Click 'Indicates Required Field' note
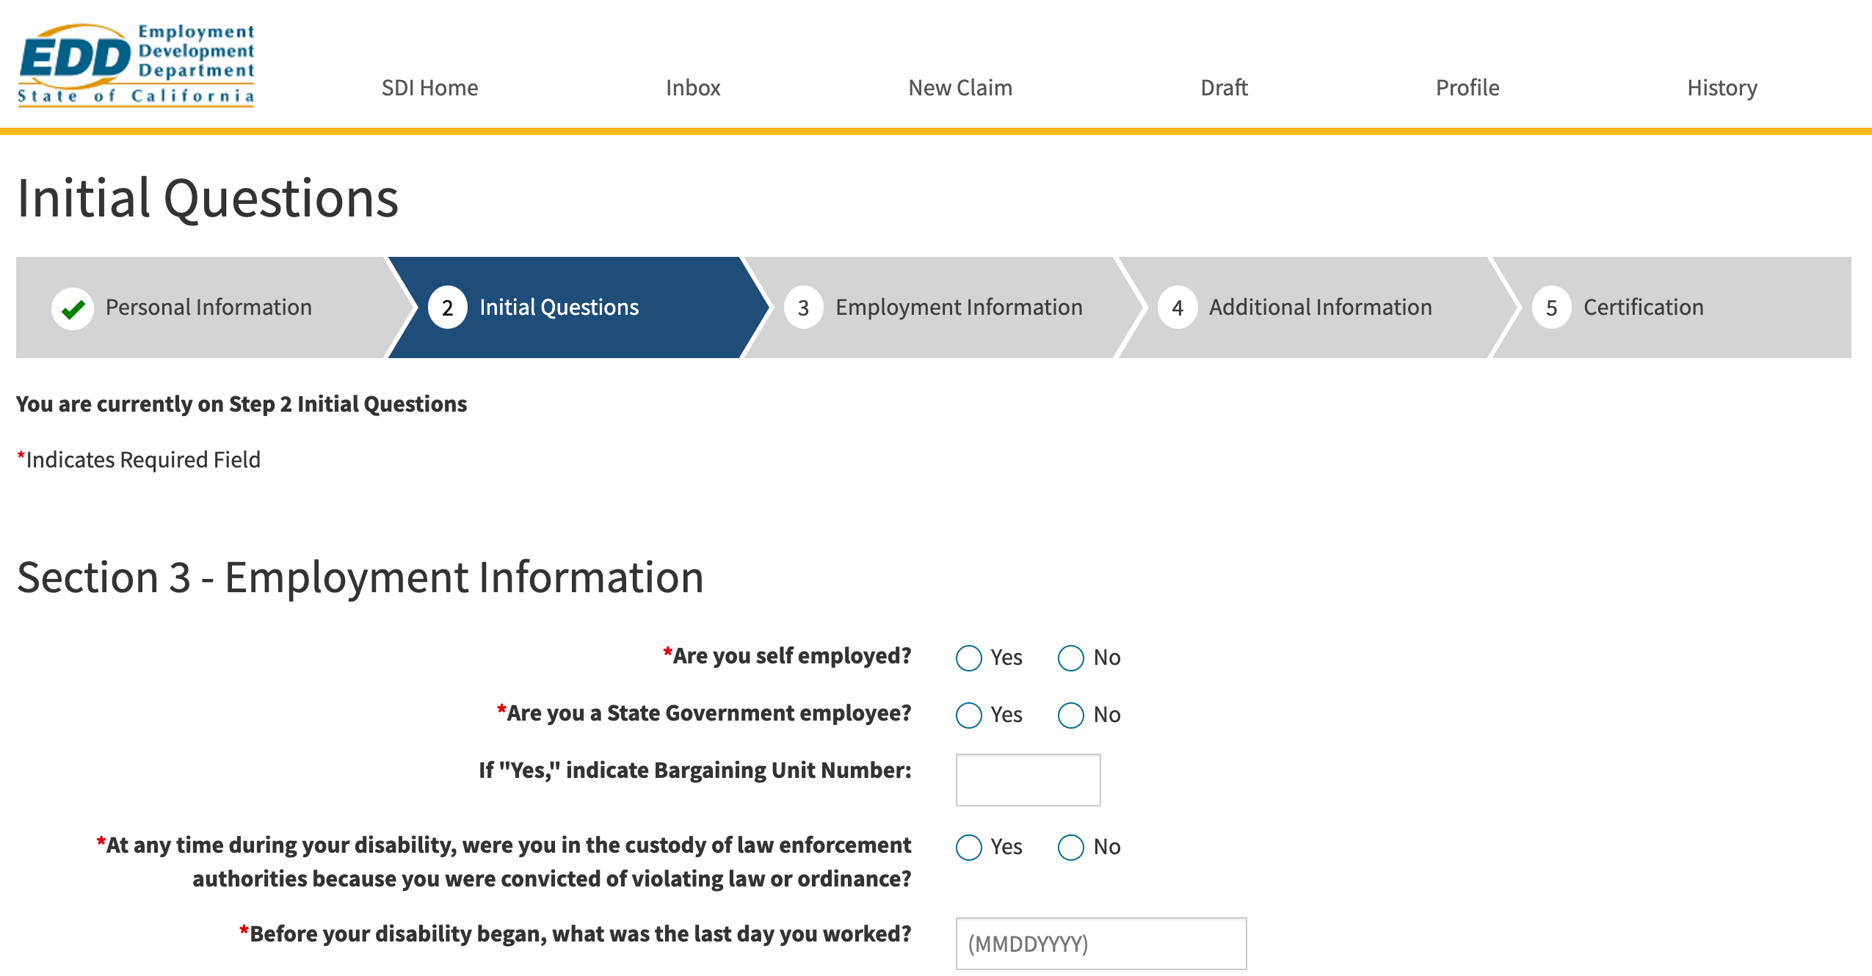Viewport: 1872px width, 976px height. (139, 460)
